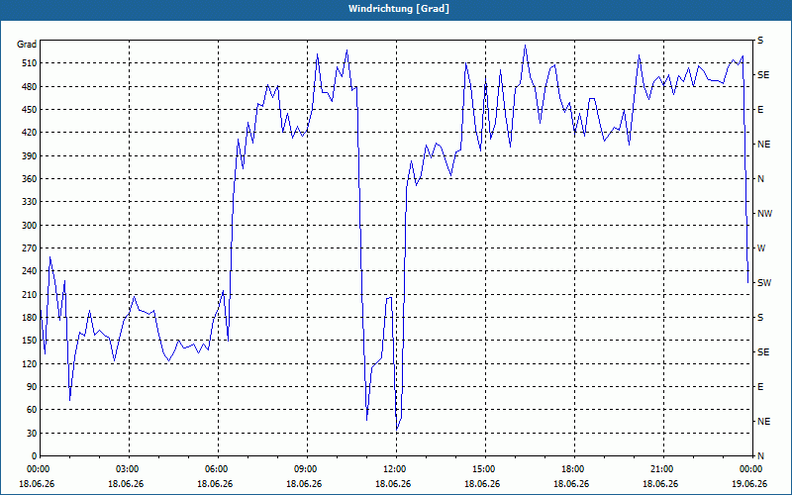This screenshot has height=495, width=792.
Task: Click the 60 y-axis value
Action: pos(32,410)
